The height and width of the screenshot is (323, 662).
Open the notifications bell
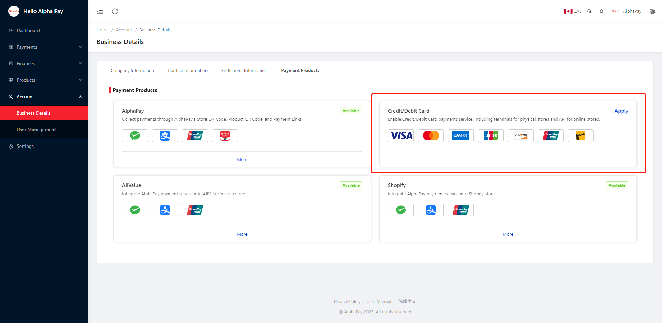click(601, 11)
